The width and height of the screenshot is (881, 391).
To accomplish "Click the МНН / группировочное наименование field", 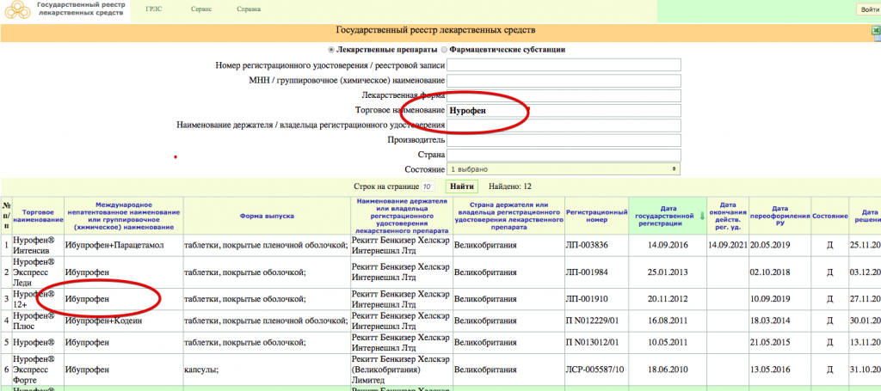I will (x=564, y=81).
